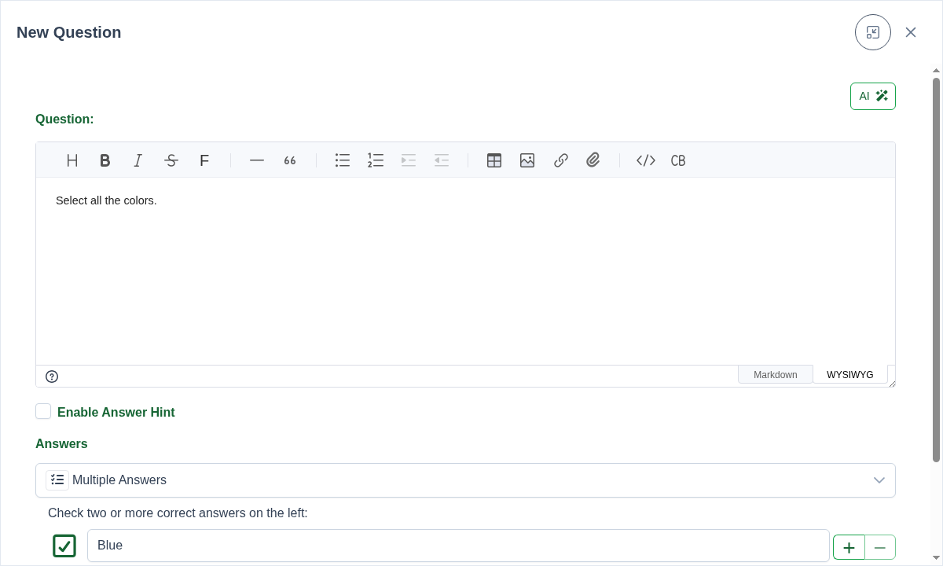Create a bulleted list
943x566 pixels.
pyautogui.click(x=343, y=160)
